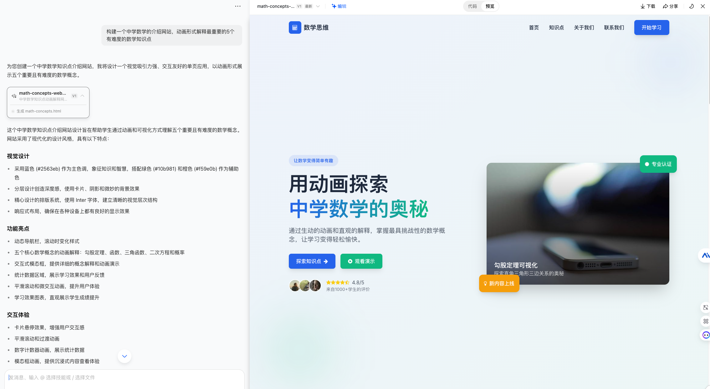
Task: Click the 交互体验 heading
Action: click(x=18, y=315)
